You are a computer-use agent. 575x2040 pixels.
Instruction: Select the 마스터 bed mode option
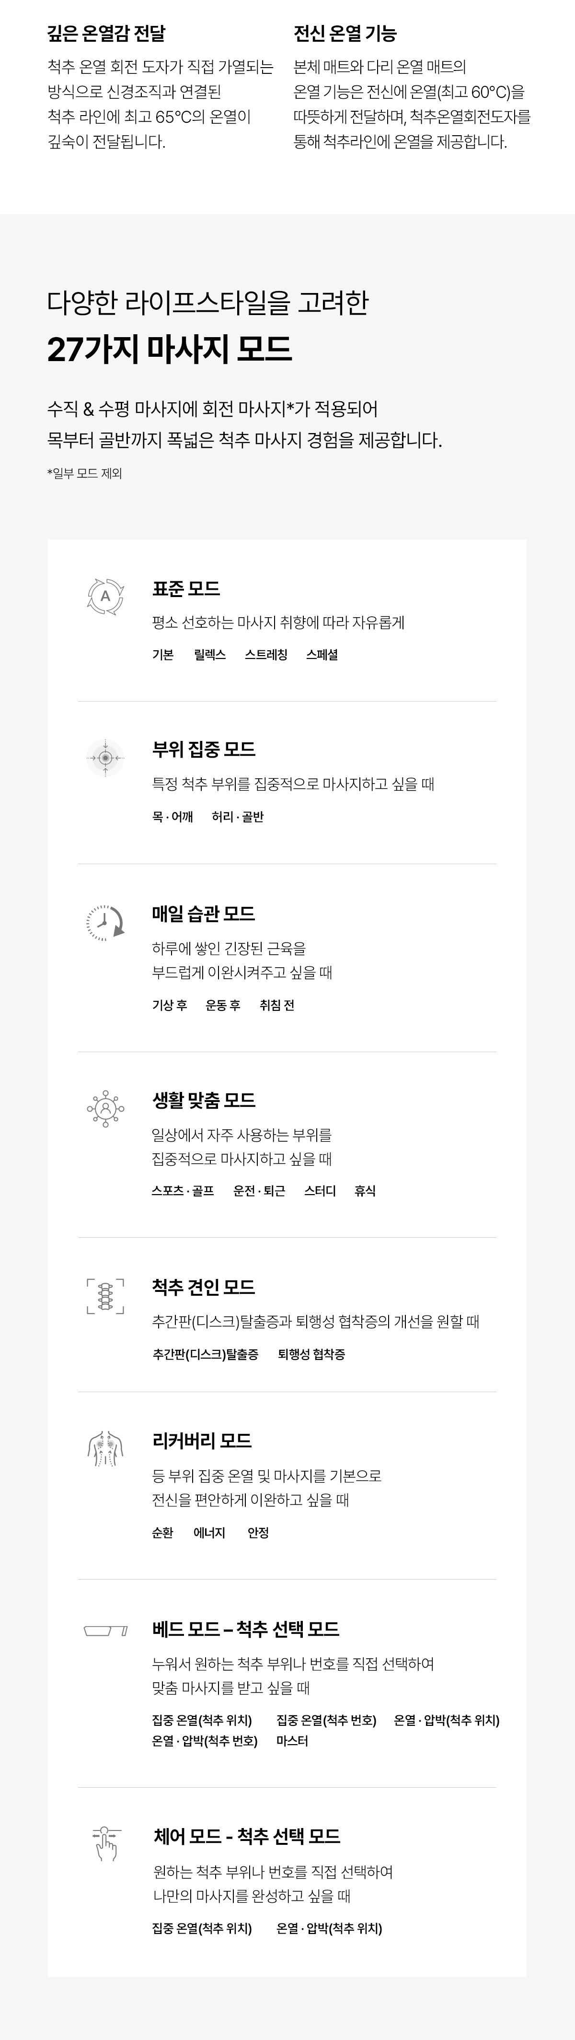pyautogui.click(x=292, y=1741)
